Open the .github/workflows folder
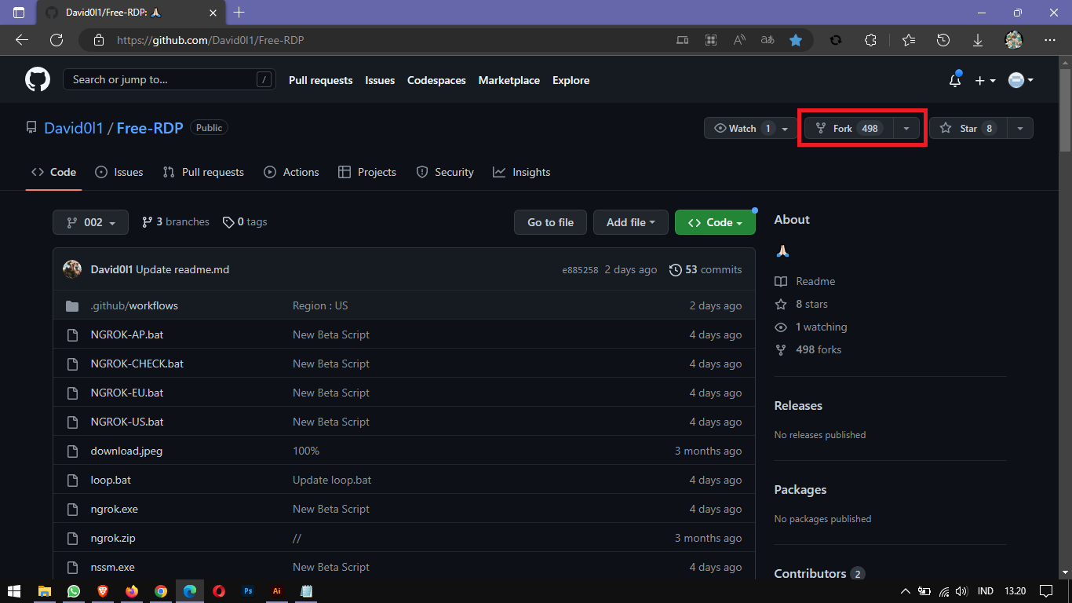1072x603 pixels. [x=134, y=305]
